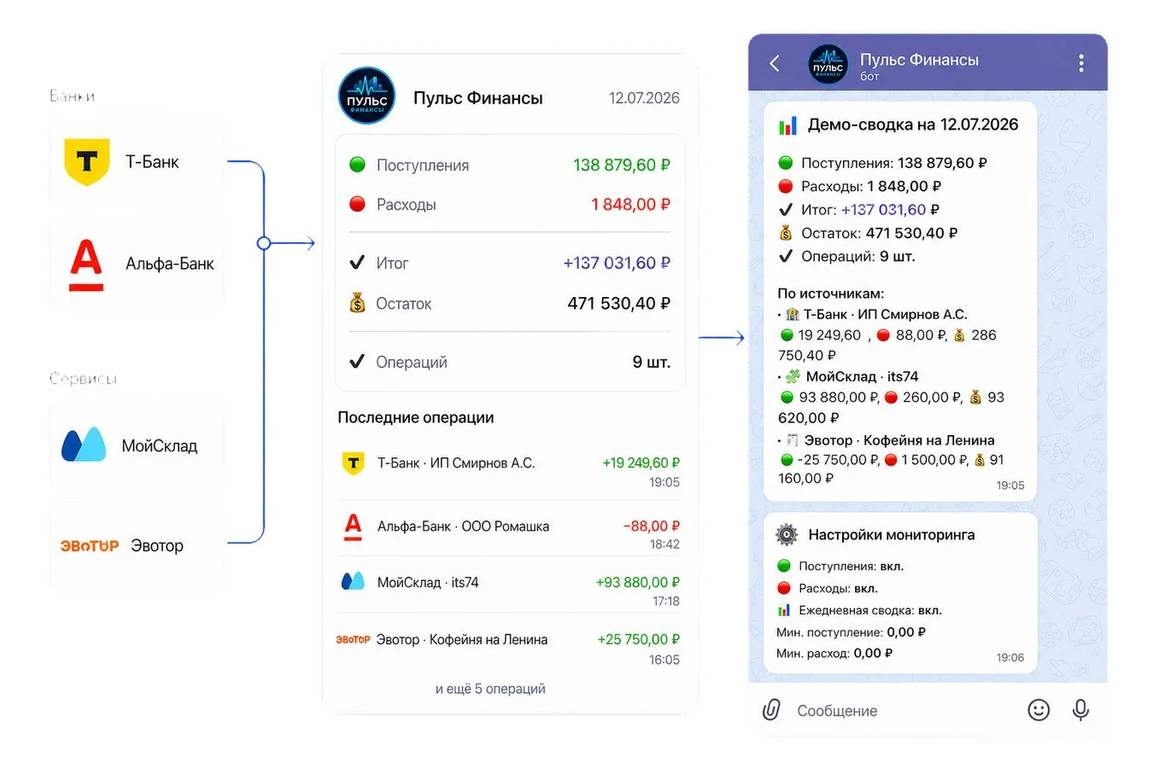1153x768 pixels.
Task: Click 'Расходы: вкл.' in monitoring settings
Action: click(x=838, y=588)
